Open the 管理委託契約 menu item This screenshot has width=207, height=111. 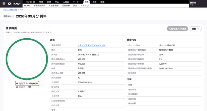pos(39,6)
